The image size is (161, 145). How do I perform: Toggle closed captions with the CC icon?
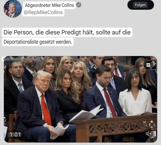click(148, 65)
